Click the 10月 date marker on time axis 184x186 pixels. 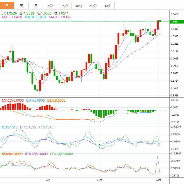pyautogui.click(x=48, y=180)
